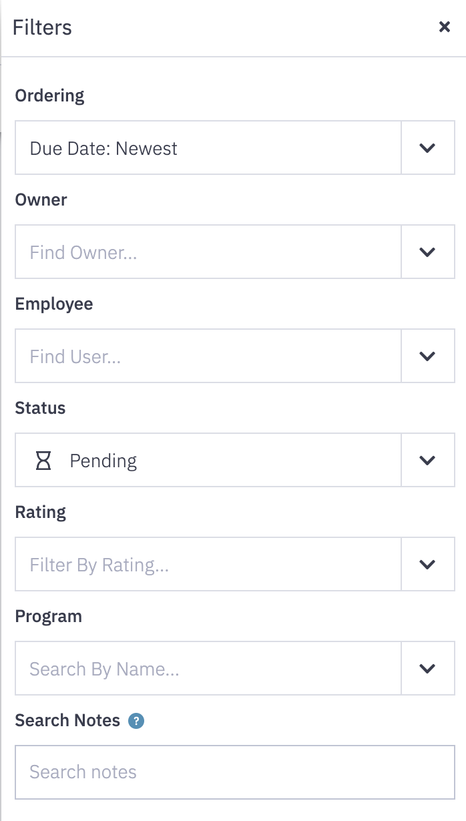Click the Ordering section label
466x821 pixels.
tap(50, 96)
